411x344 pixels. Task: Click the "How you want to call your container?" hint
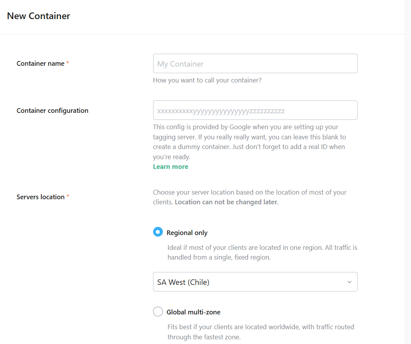coord(207,81)
